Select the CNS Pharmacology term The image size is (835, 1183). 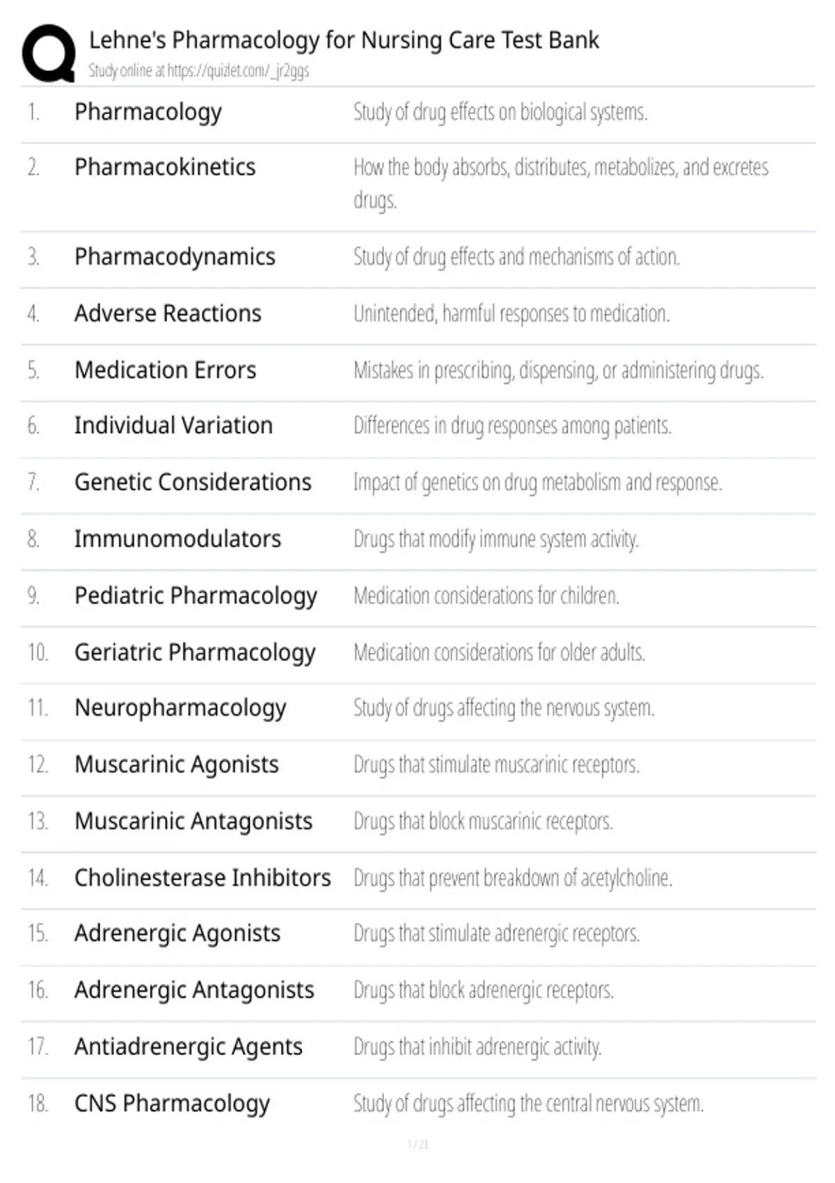pyautogui.click(x=172, y=1104)
